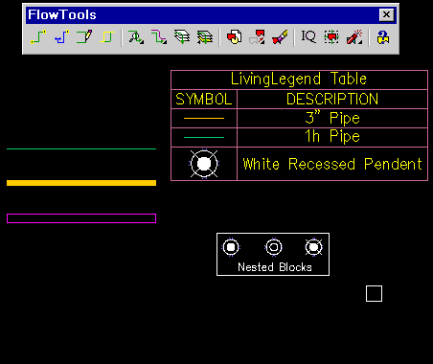Select the first nested block with filled square
This screenshot has width=433, height=364.
(x=231, y=247)
